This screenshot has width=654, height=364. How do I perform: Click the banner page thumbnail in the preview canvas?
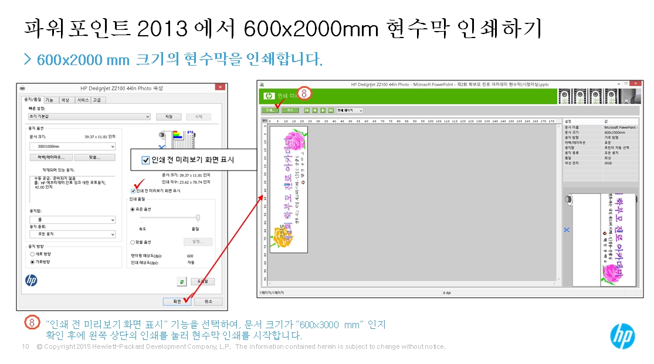coord(289,190)
